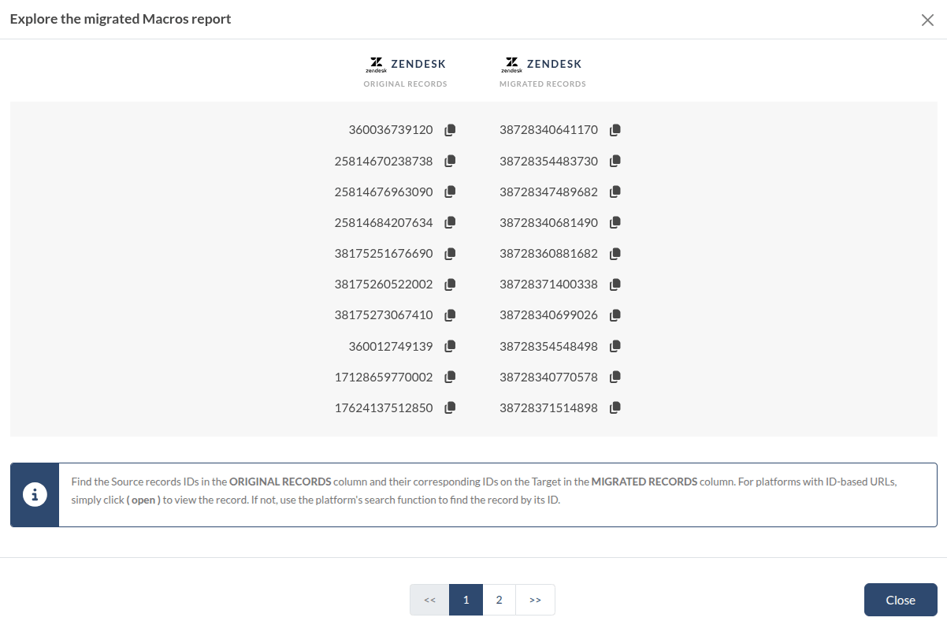Jump to last page with >> button

[x=536, y=600]
